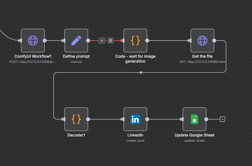This screenshot has width=252, height=166.
Task: Add a node on the red connection
Action: 102,41
